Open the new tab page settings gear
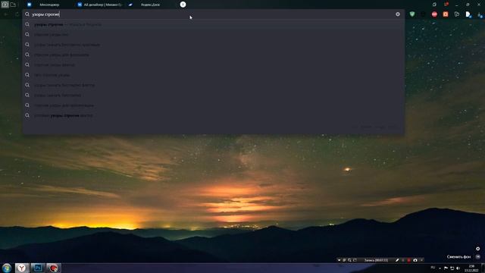Screen dimensions: 485x273 [x=478, y=249]
